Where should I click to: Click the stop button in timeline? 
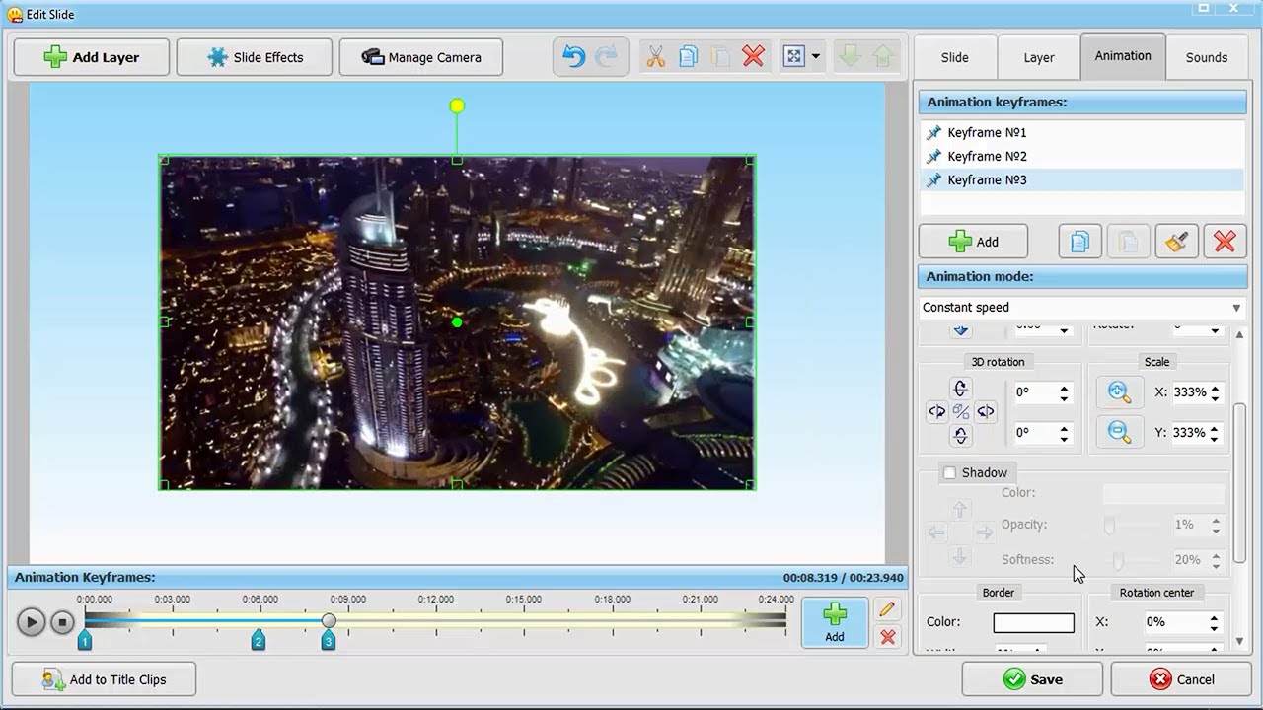62,622
